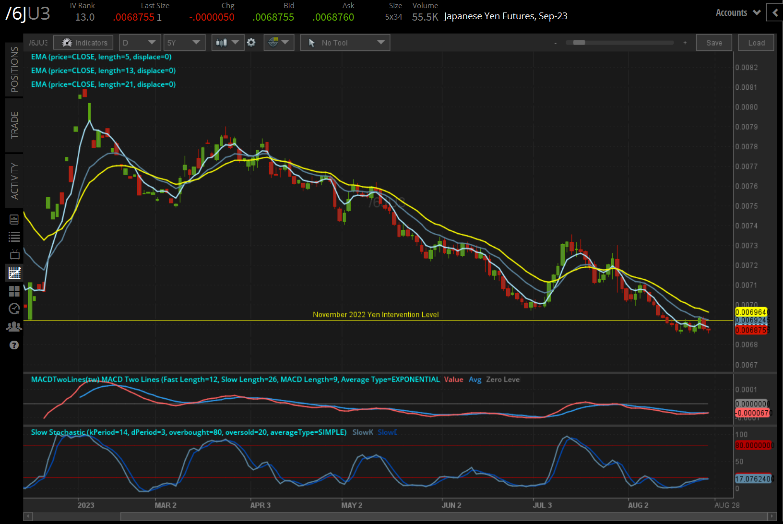Open the community people icon

point(14,327)
